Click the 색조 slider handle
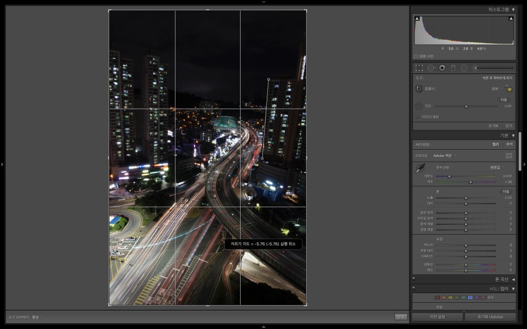This screenshot has width=527, height=329. click(470, 182)
